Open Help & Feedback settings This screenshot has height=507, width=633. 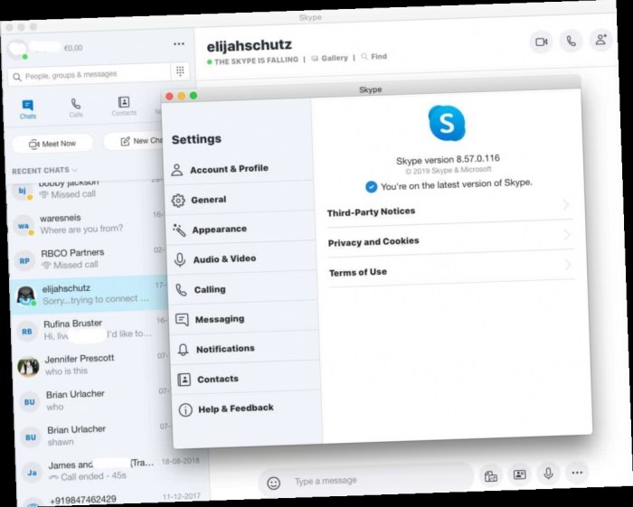click(248, 409)
